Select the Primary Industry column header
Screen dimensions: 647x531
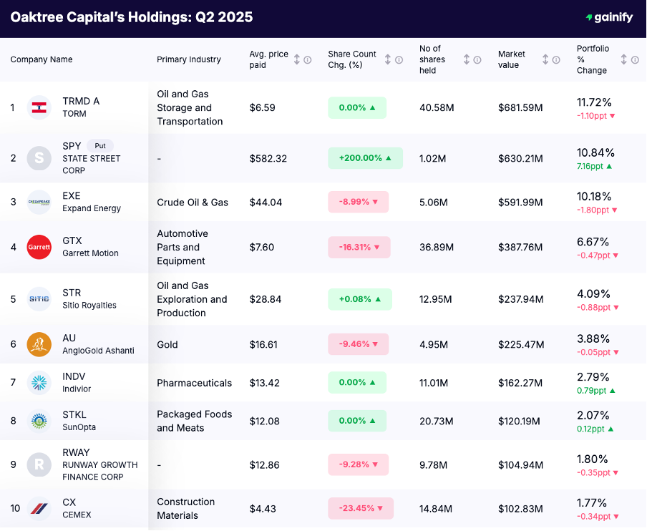[189, 59]
